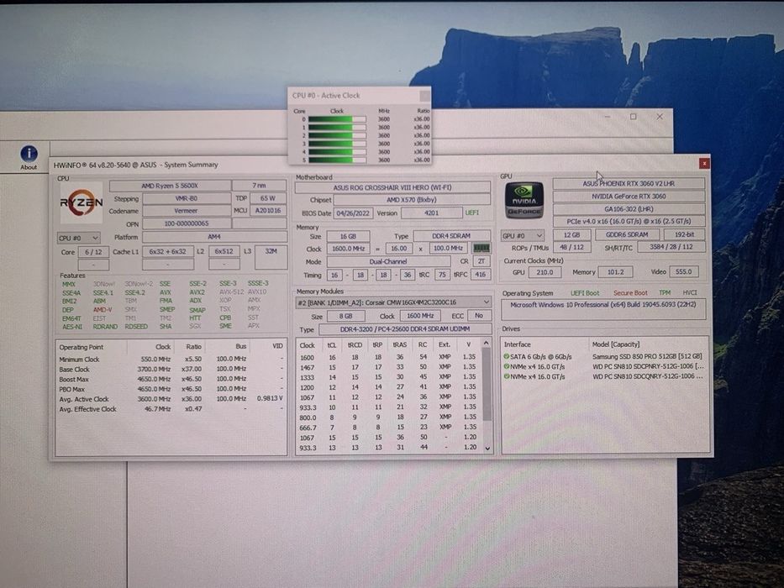
Task: Maximize the background HWiNFO main window
Action: (x=633, y=117)
